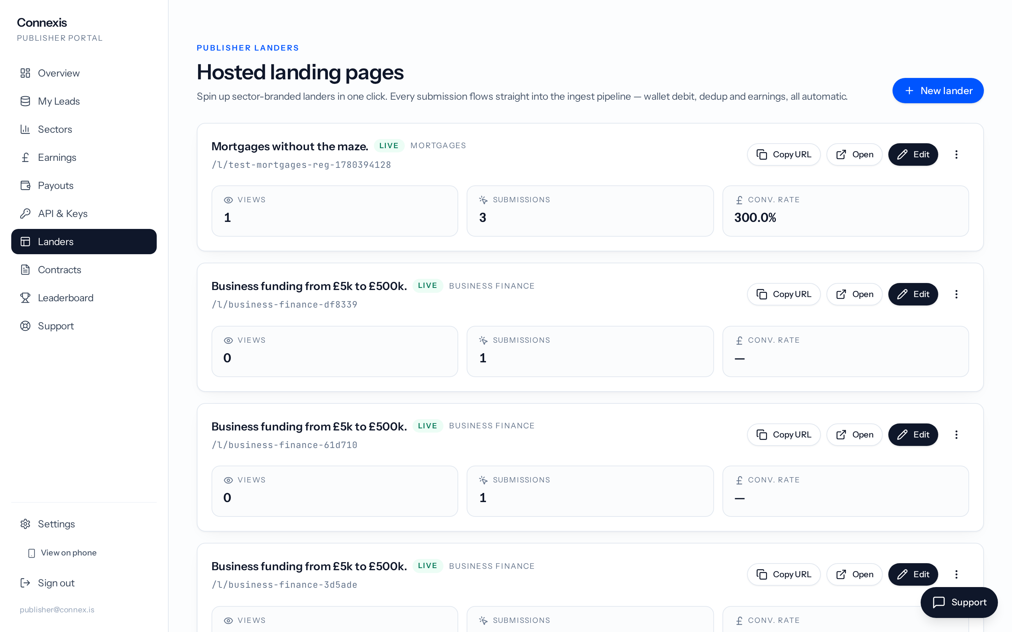Click the Mortgages lander Conv. Rate pound icon

coord(739,200)
